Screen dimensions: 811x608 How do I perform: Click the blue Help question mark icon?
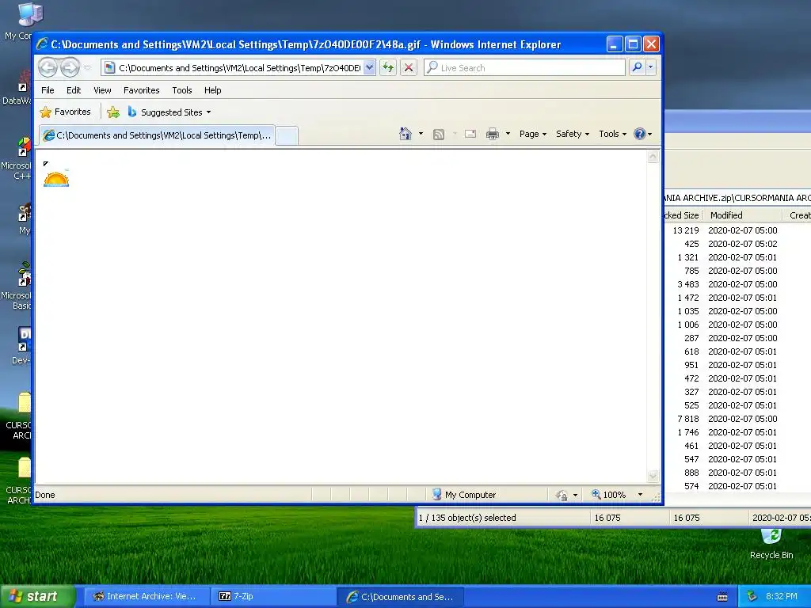click(x=640, y=134)
